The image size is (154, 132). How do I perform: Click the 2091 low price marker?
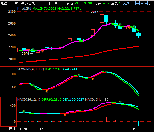point(26,54)
